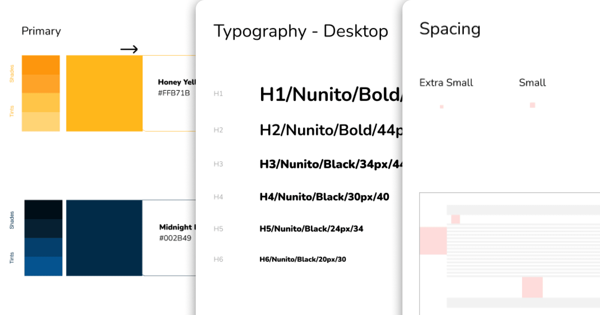Select the large Midnight blue color swatch
The width and height of the screenshot is (600, 315).
click(x=104, y=238)
